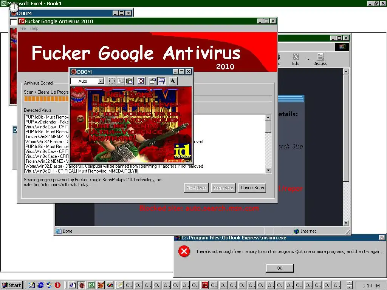Select the Mark tool in DOOM toolbar

112,81
